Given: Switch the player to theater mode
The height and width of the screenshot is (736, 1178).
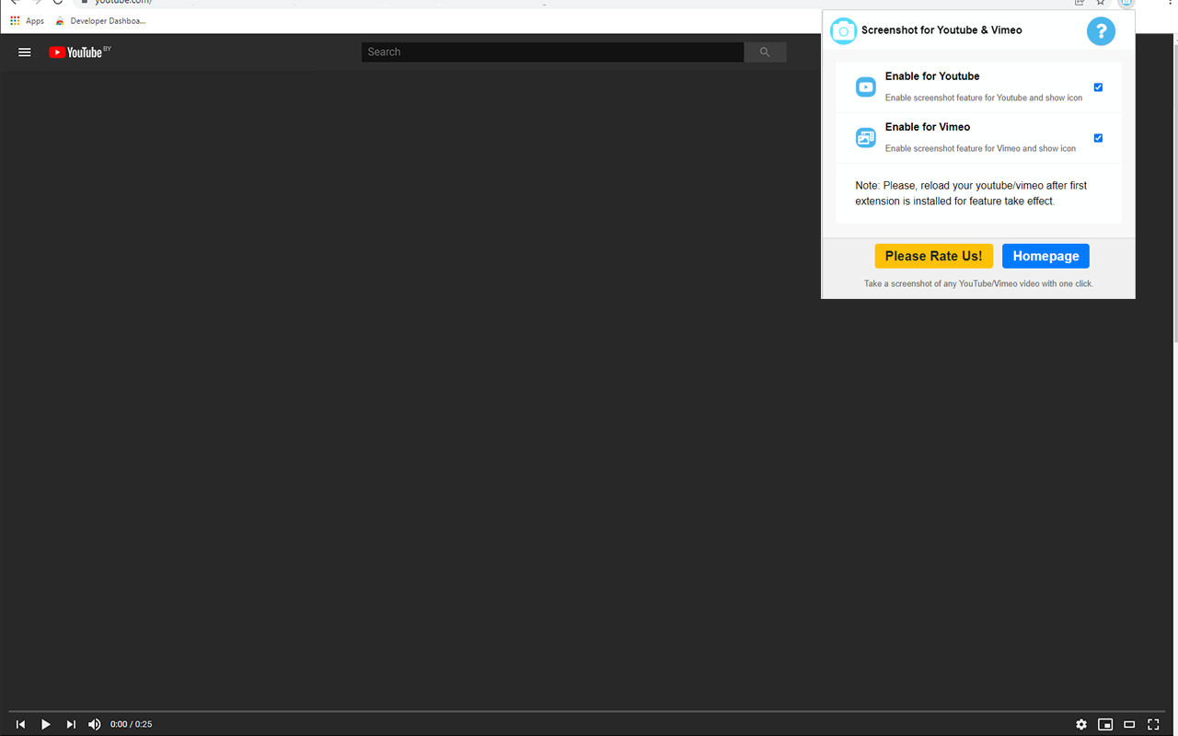Looking at the screenshot, I should 1129,724.
